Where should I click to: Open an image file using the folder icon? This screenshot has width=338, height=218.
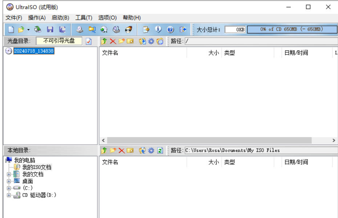click(21, 29)
